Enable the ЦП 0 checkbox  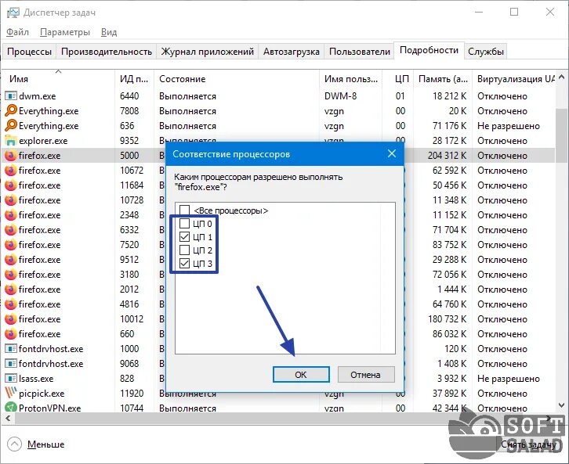click(185, 224)
